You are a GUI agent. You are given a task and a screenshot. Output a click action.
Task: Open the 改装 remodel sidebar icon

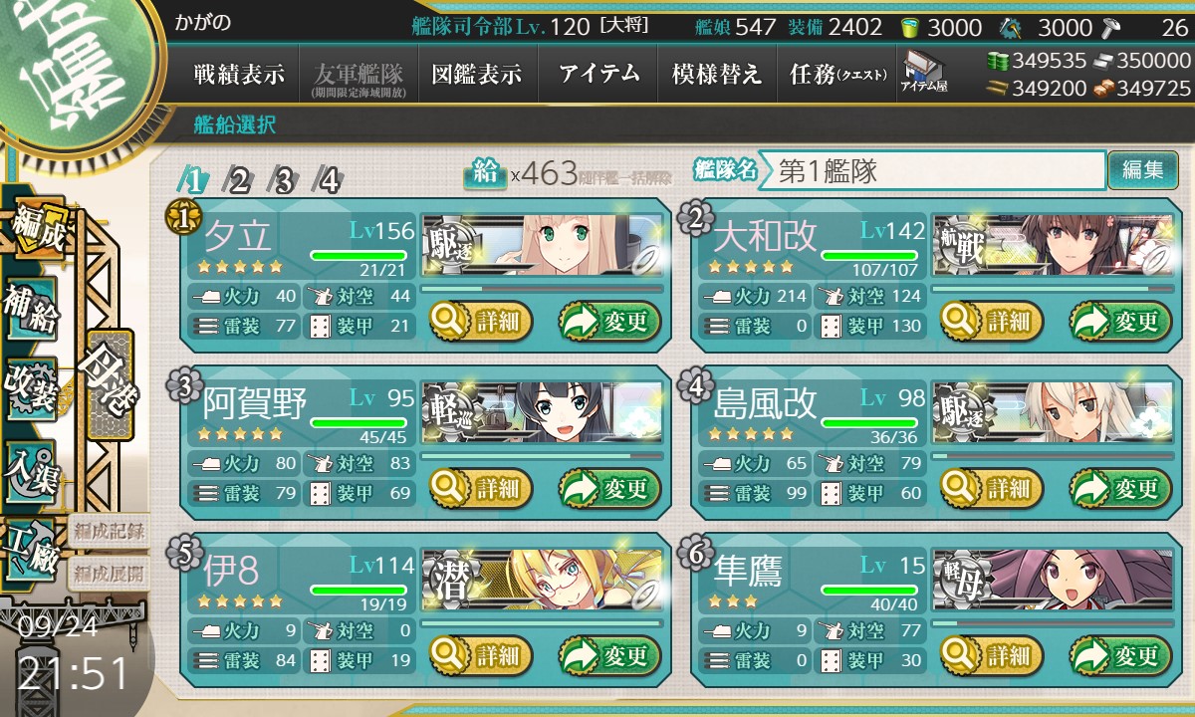pos(31,388)
